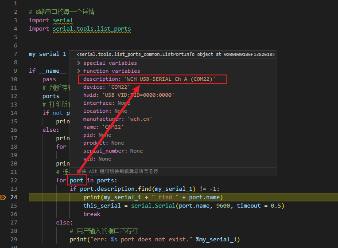This screenshot has height=248, width=338.
Task: Select the serial_number property row
Action: (x=113, y=151)
